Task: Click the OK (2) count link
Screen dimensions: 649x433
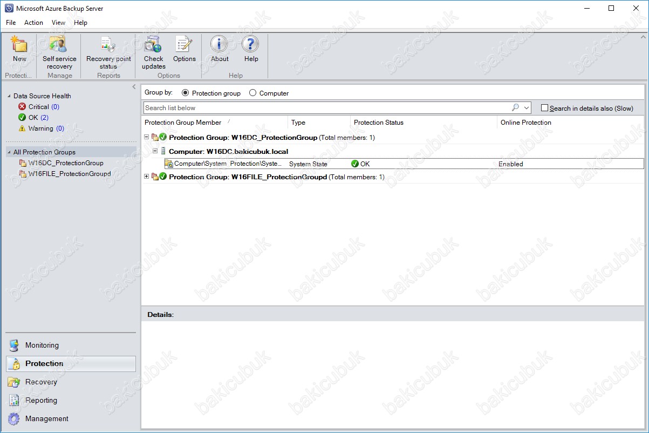Action: click(x=44, y=118)
